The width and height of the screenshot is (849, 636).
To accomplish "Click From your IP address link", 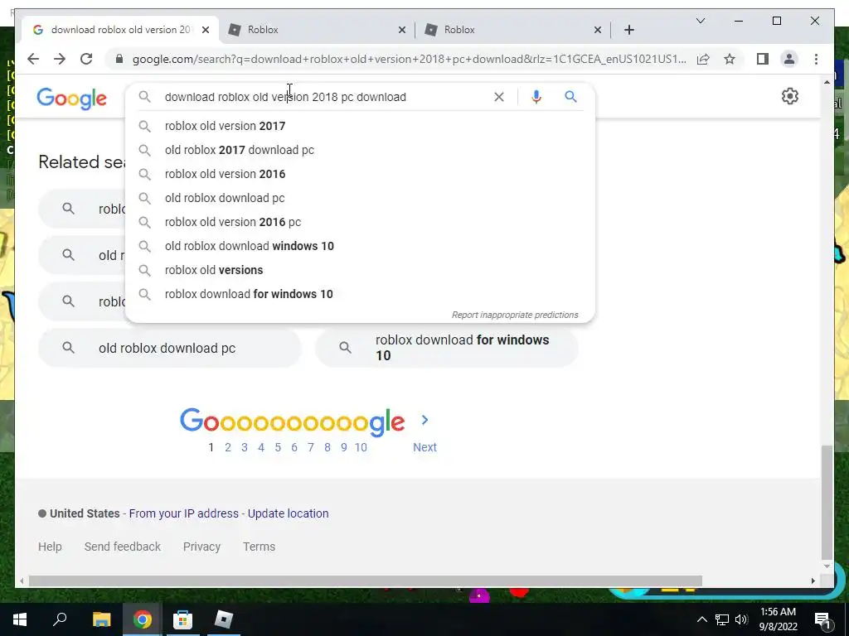I will pos(183,513).
